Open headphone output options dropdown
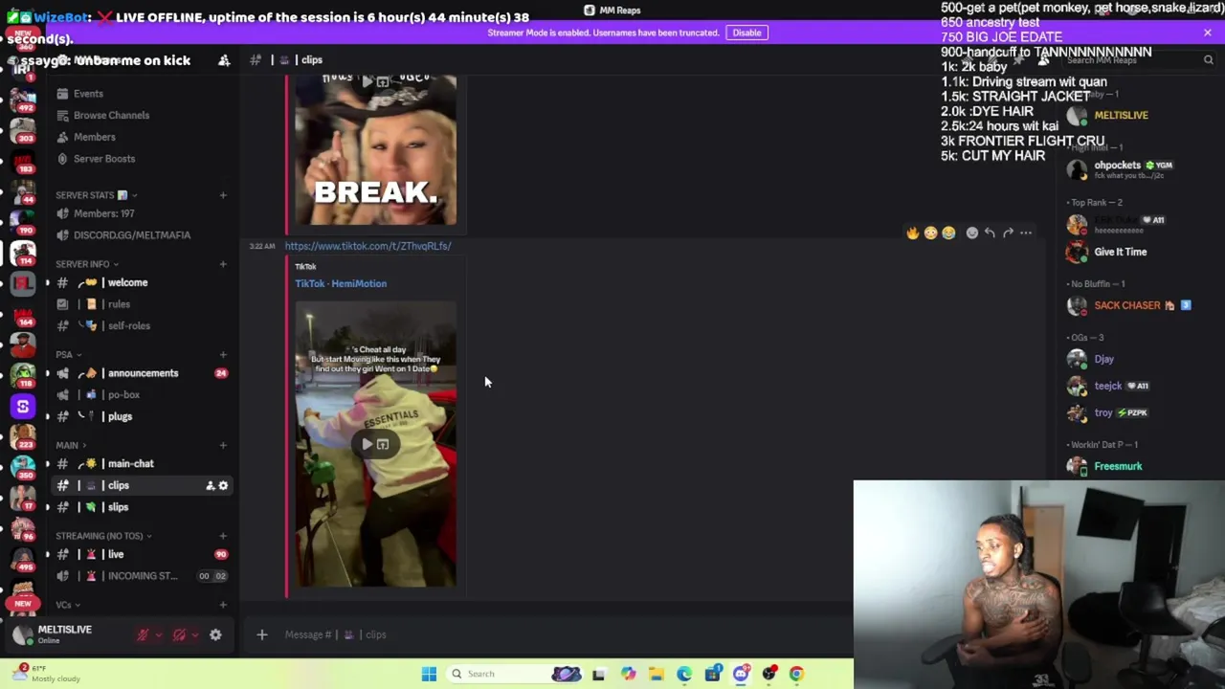This screenshot has height=689, width=1225. [194, 634]
